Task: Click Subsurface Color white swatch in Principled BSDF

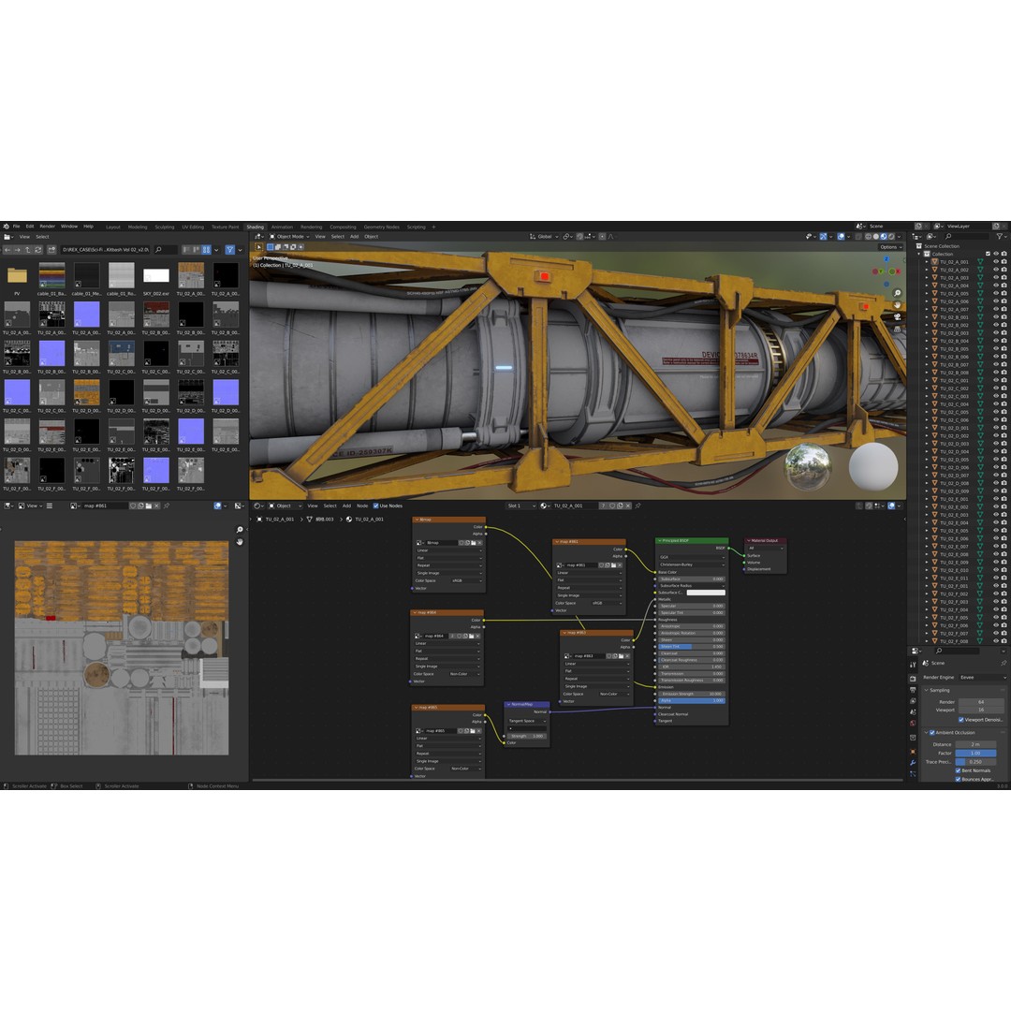Action: click(x=706, y=593)
